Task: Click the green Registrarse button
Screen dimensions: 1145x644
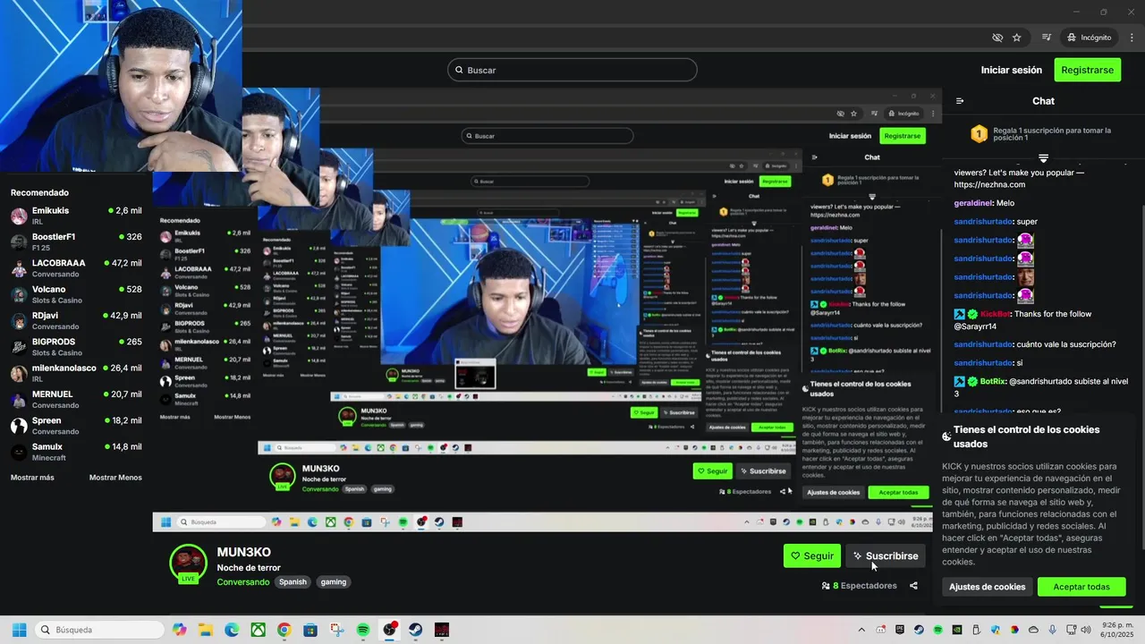Action: point(1088,70)
